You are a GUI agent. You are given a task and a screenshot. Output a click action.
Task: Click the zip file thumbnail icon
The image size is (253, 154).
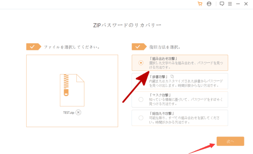coord(72,90)
